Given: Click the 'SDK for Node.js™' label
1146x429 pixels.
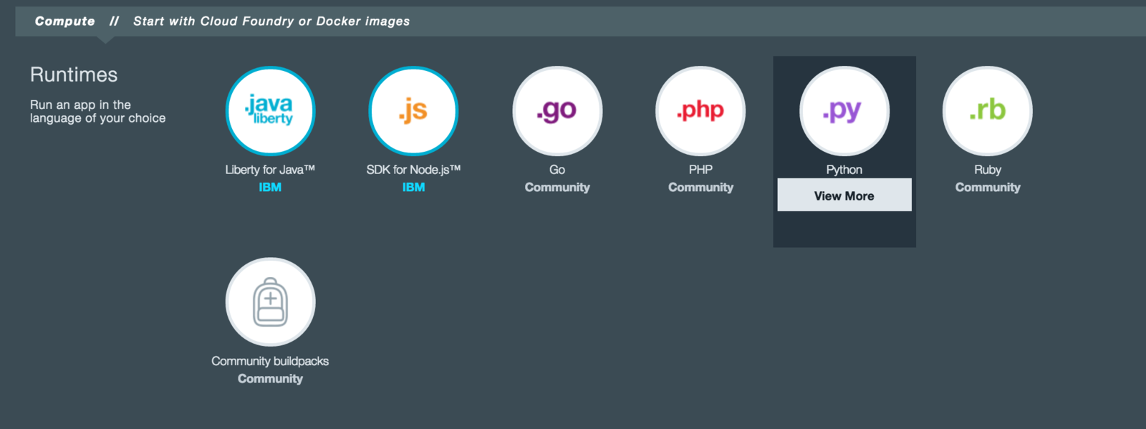Looking at the screenshot, I should 413,170.
